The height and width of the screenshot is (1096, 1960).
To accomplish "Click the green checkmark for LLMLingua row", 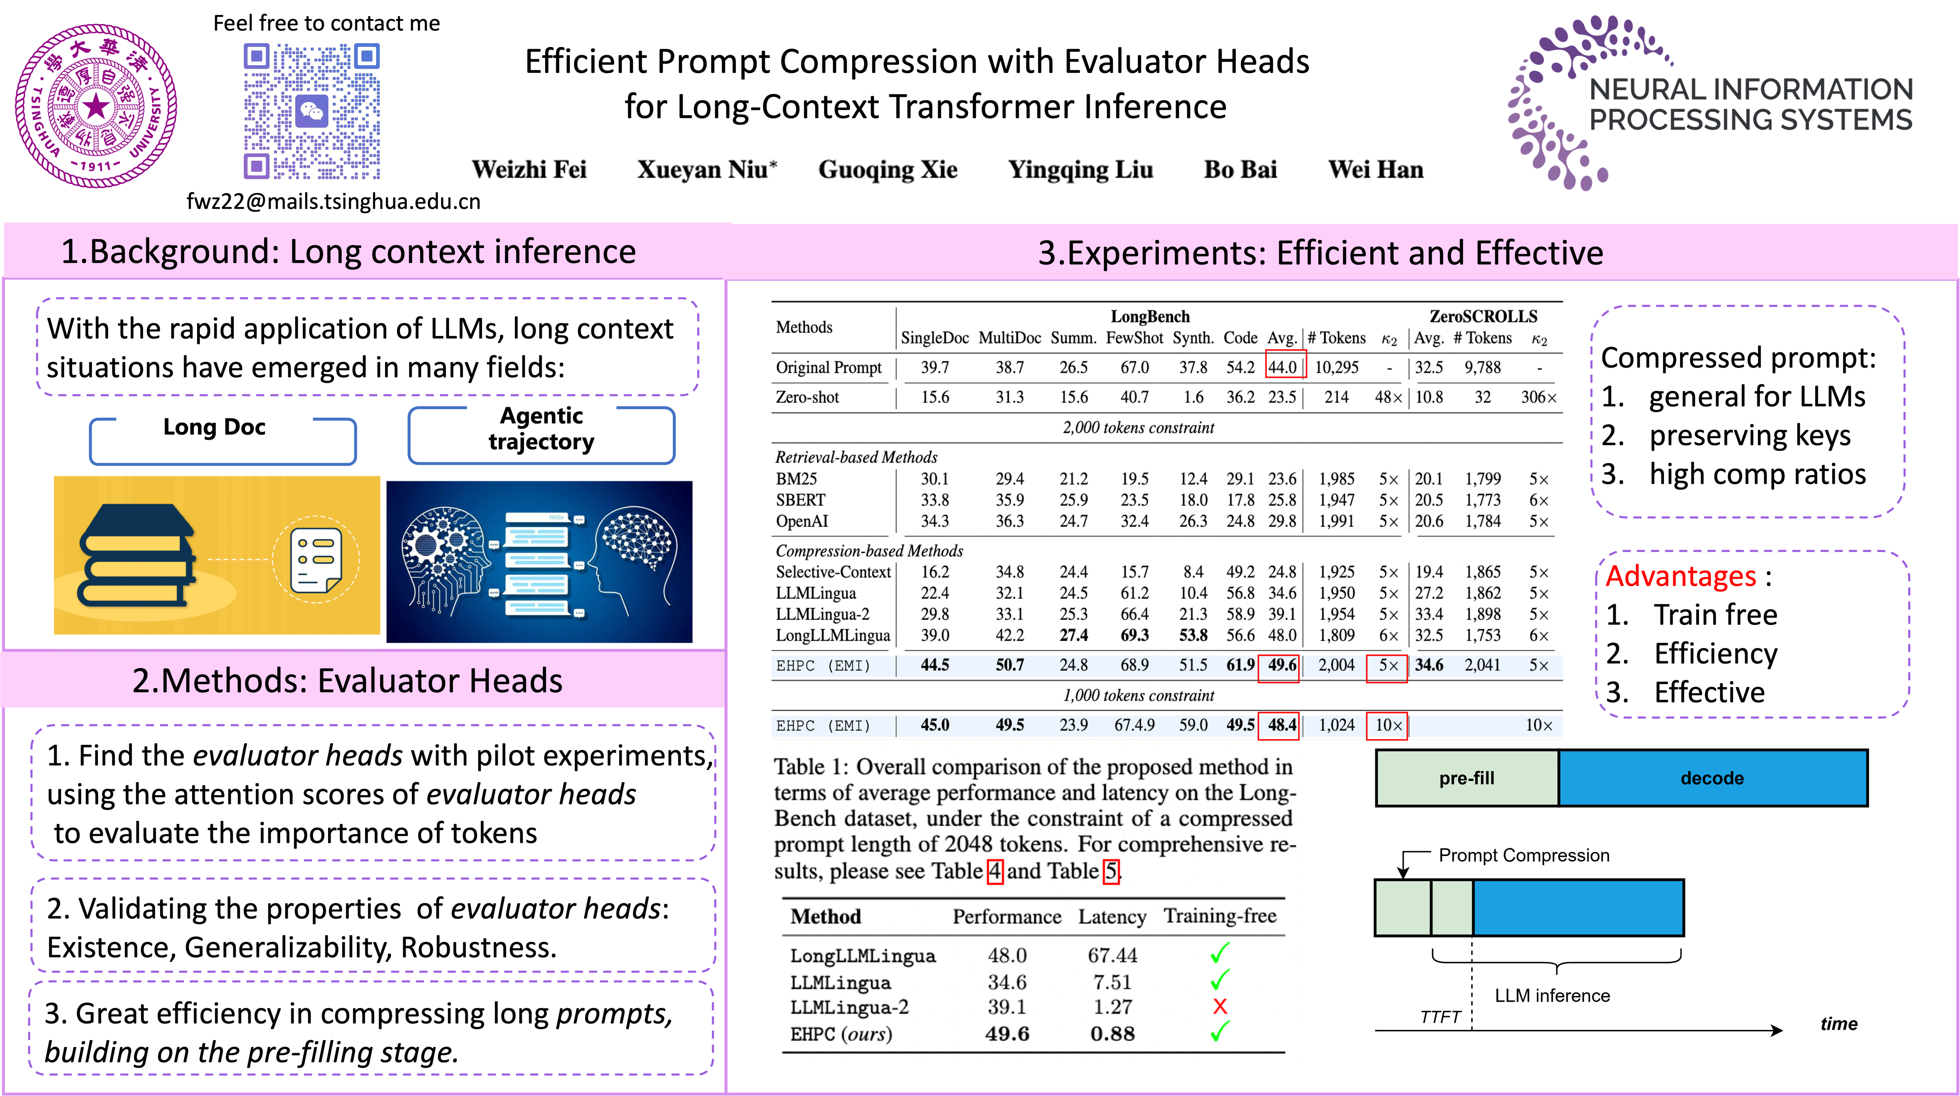I will click(x=1220, y=980).
